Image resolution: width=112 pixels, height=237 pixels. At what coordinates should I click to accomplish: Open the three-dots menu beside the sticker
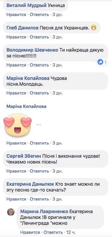pos(39,125)
